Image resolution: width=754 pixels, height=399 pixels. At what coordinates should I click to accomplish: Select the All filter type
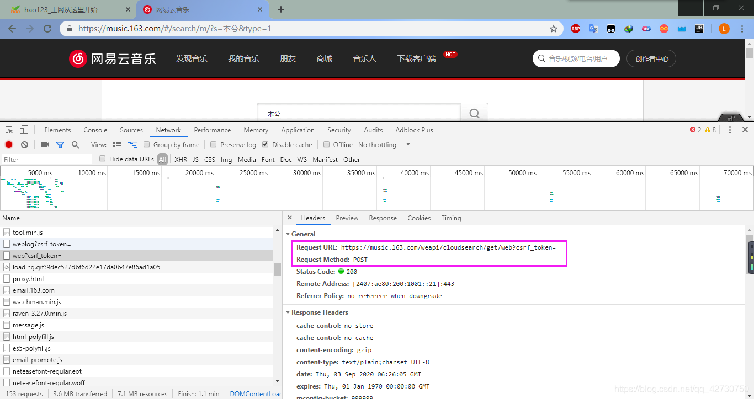point(162,159)
